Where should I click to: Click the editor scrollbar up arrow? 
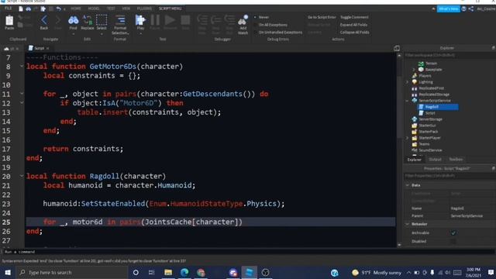399,55
